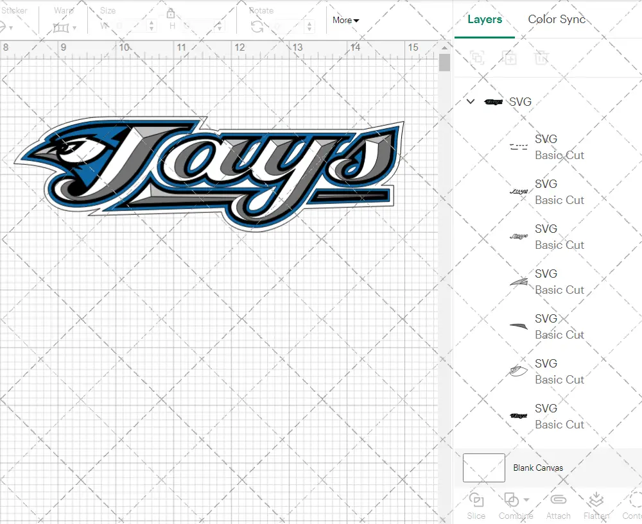
Task: Click the Warp grid icon
Action: [61, 28]
